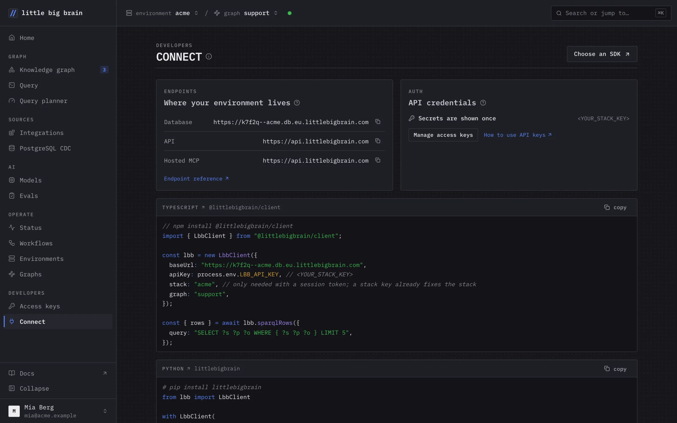Expand Mia Berg account menu
Viewport: 677px width, 423px height.
[58, 411]
